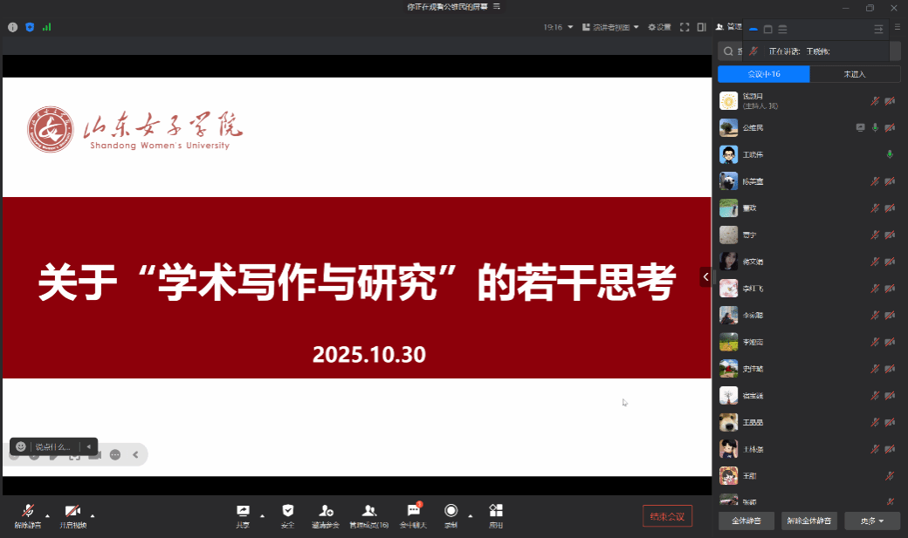Expand the arrow next to share button

[262, 514]
